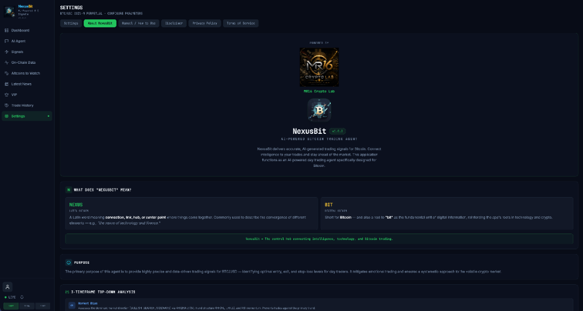
Task: Click the version badge next to NexusBit title
Action: [x=338, y=132]
